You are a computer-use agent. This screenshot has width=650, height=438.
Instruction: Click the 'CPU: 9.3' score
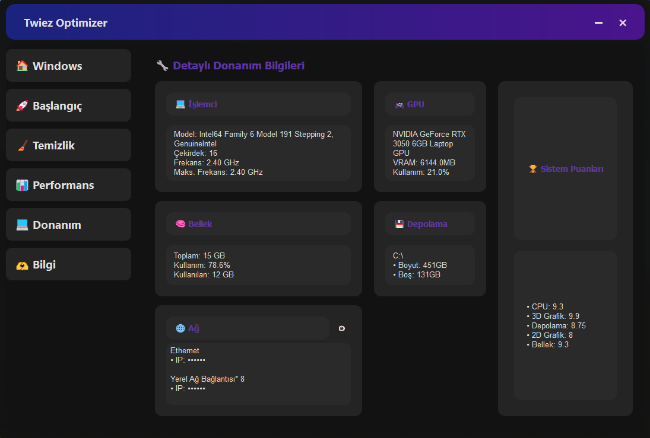coord(545,307)
